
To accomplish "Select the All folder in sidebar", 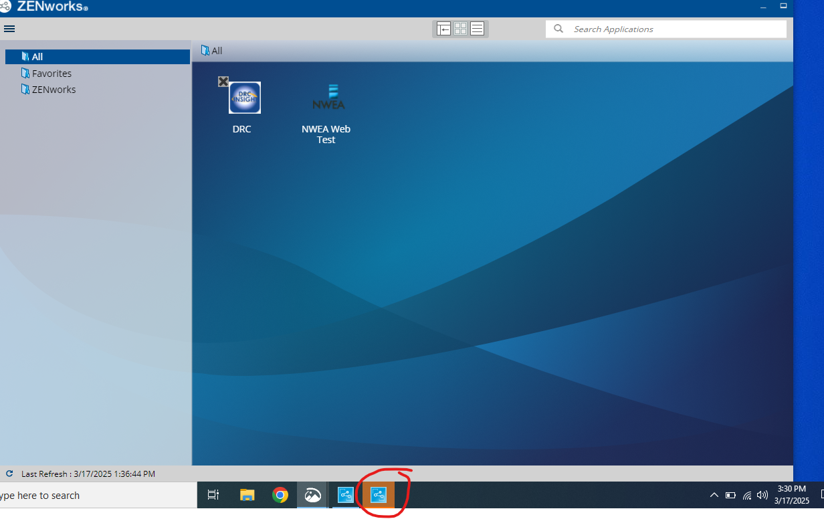I will pyautogui.click(x=37, y=57).
